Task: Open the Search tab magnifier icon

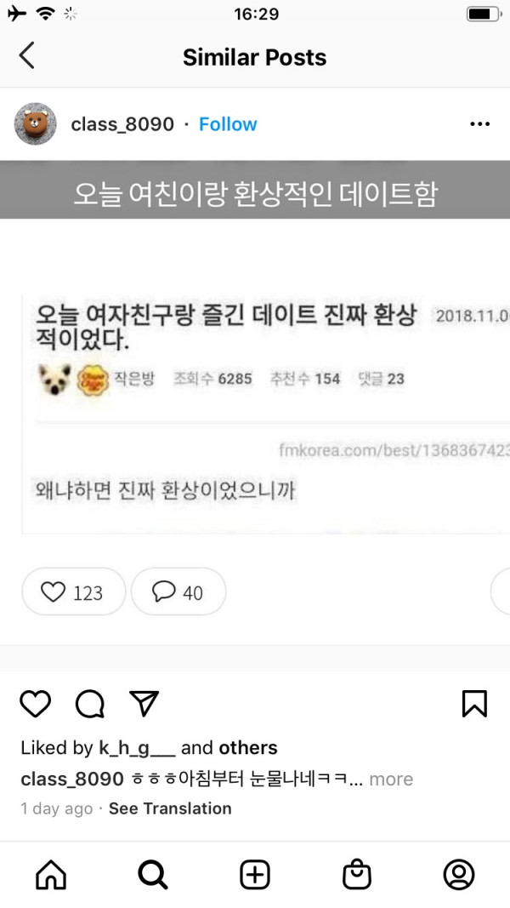Action: [153, 875]
